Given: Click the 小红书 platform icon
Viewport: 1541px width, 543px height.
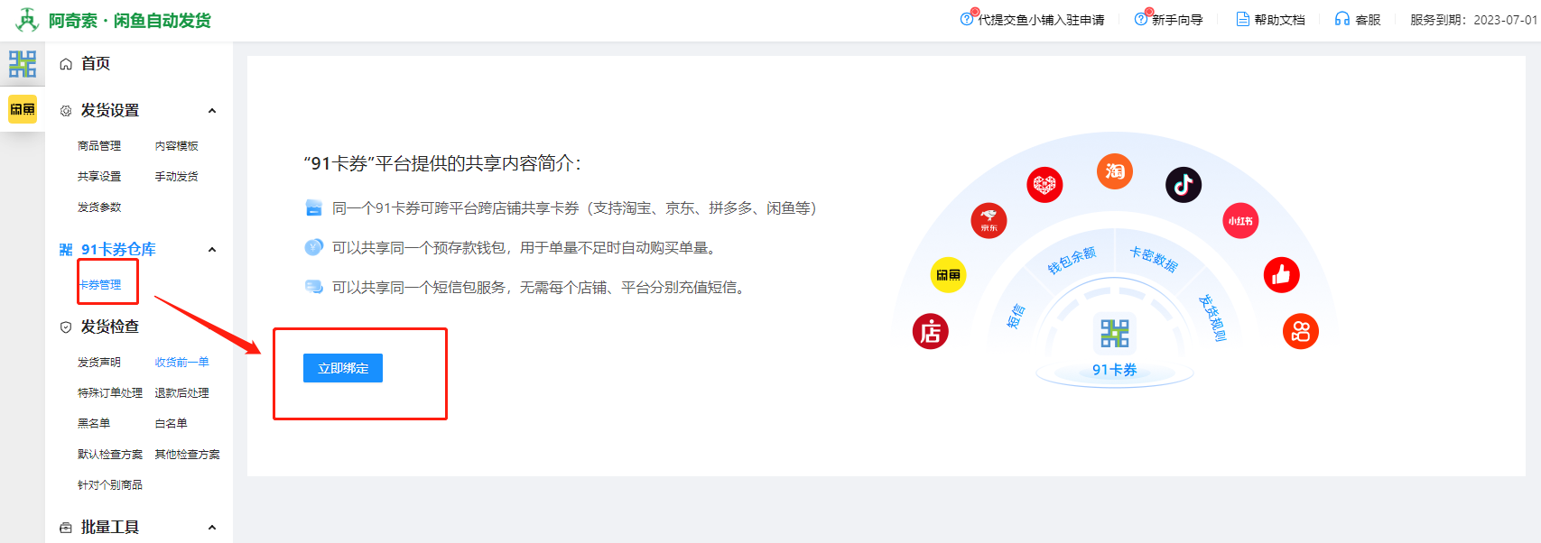Looking at the screenshot, I should (1240, 221).
